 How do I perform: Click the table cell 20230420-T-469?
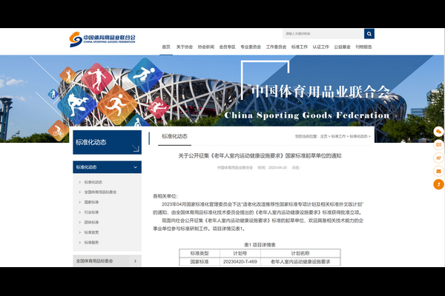(x=240, y=262)
